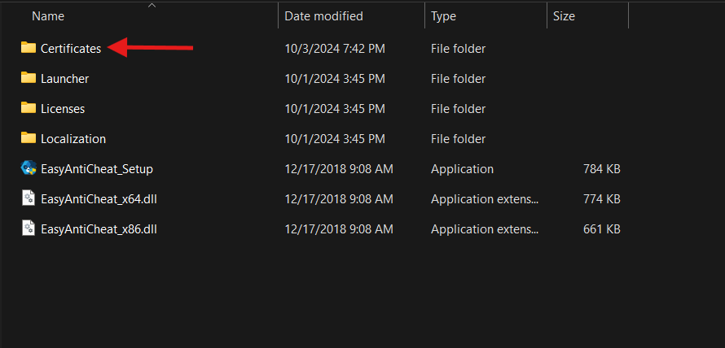Select the Localization folder icon
The width and height of the screenshot is (725, 348).
click(29, 139)
